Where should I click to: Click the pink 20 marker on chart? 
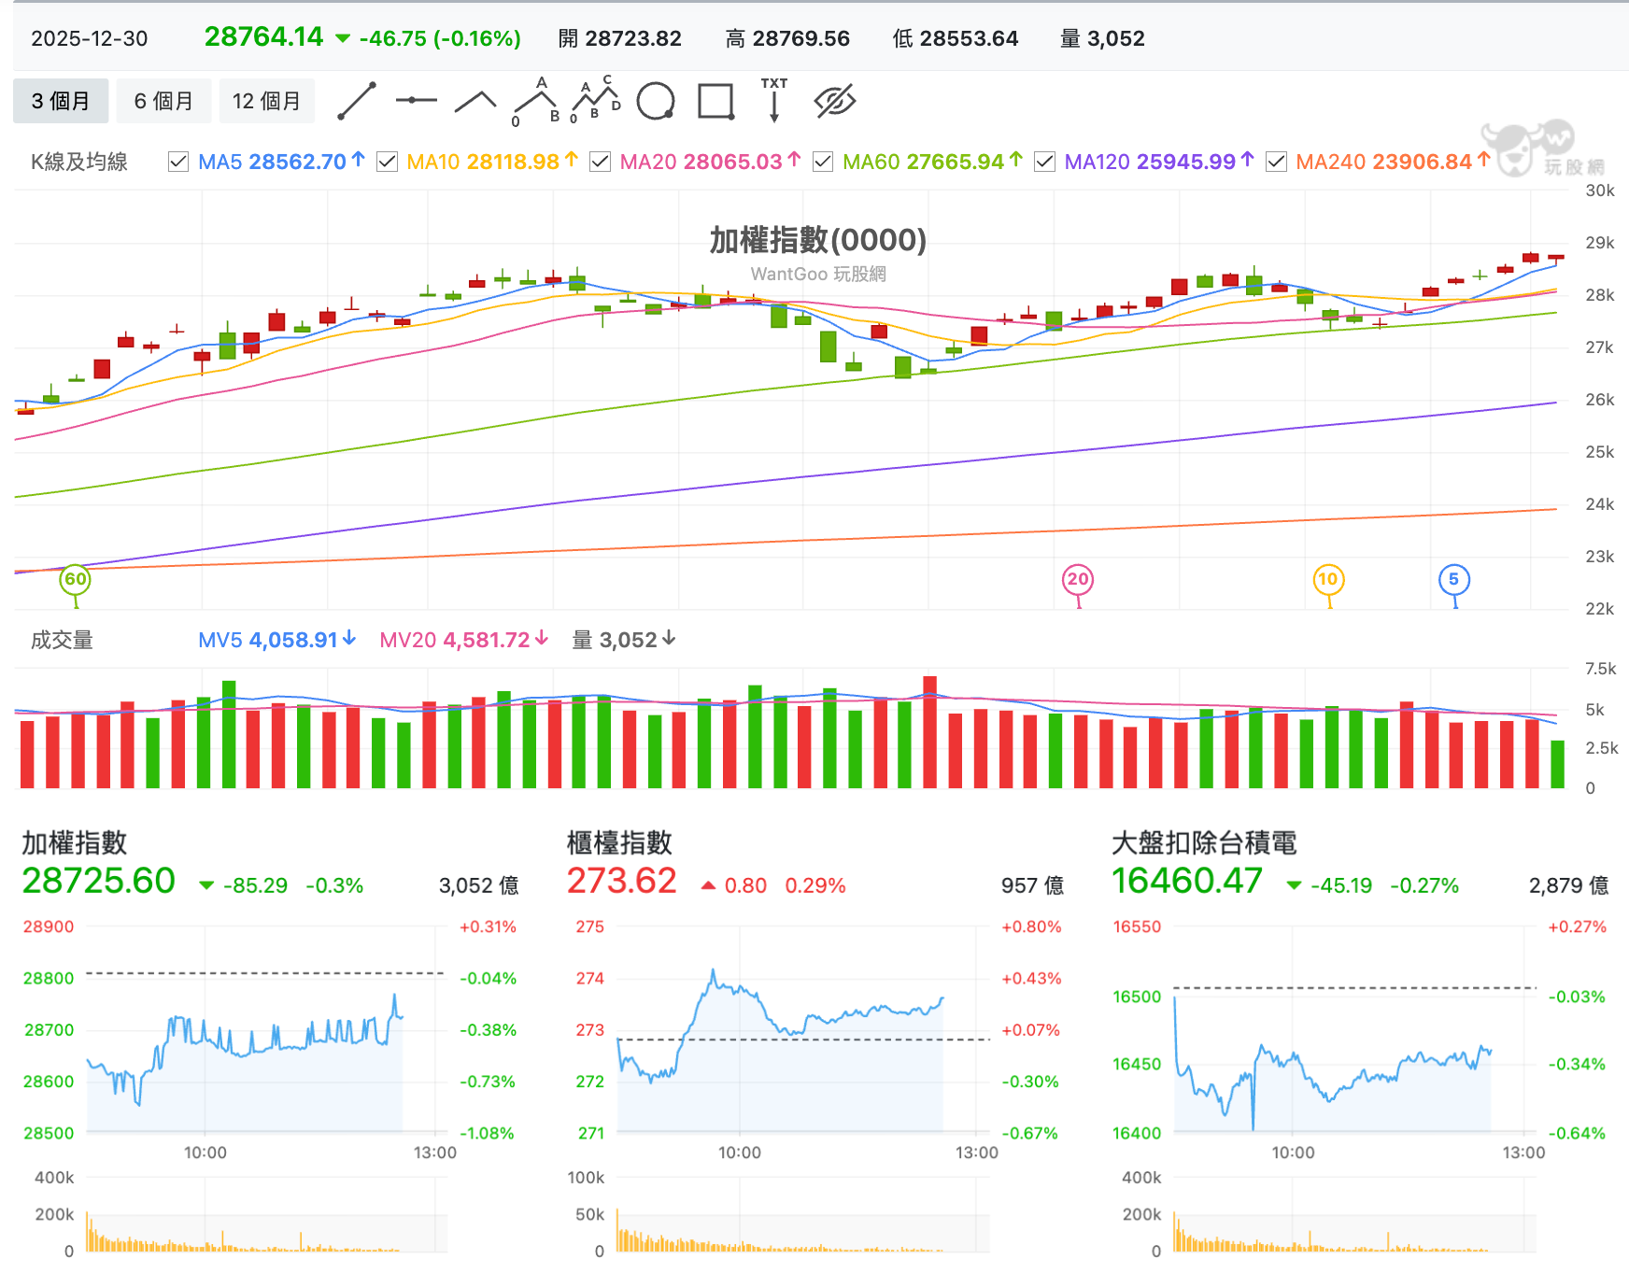click(1078, 579)
